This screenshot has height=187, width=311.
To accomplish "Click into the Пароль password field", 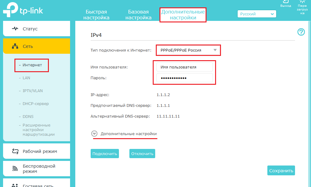I will point(184,78).
